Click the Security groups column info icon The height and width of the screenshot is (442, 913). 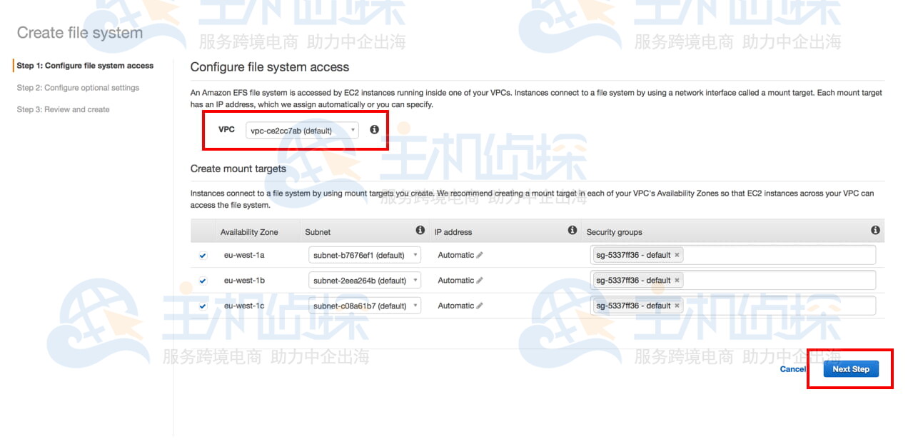coord(875,231)
